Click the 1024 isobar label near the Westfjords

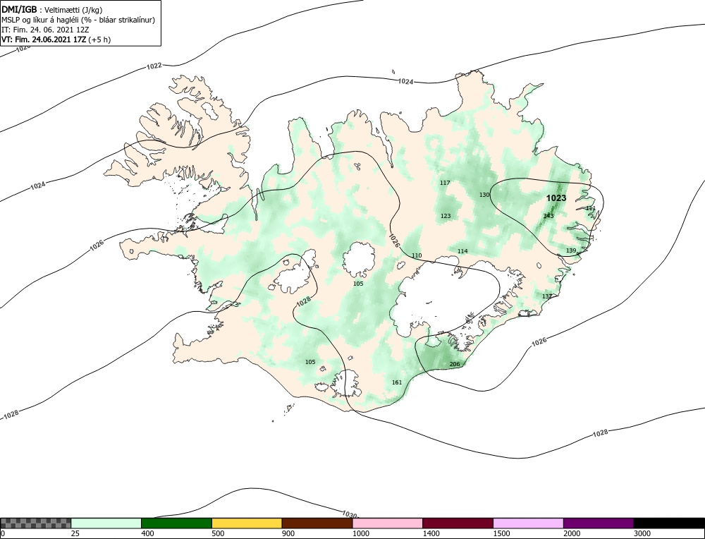pyautogui.click(x=38, y=185)
